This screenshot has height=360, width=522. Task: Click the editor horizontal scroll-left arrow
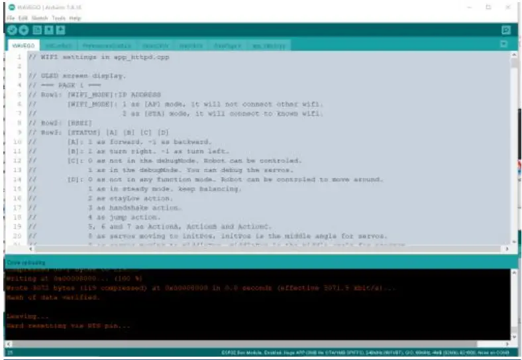tap(30, 249)
